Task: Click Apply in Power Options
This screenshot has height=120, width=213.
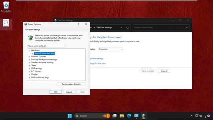Action: click(83, 92)
